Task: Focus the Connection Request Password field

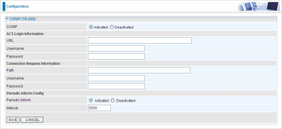Action: coord(116,86)
